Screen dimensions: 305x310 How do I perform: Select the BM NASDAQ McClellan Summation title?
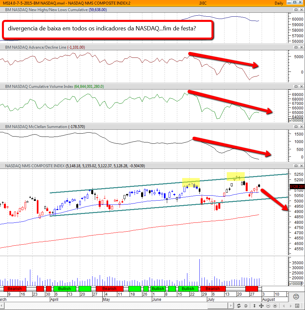(x=36, y=126)
